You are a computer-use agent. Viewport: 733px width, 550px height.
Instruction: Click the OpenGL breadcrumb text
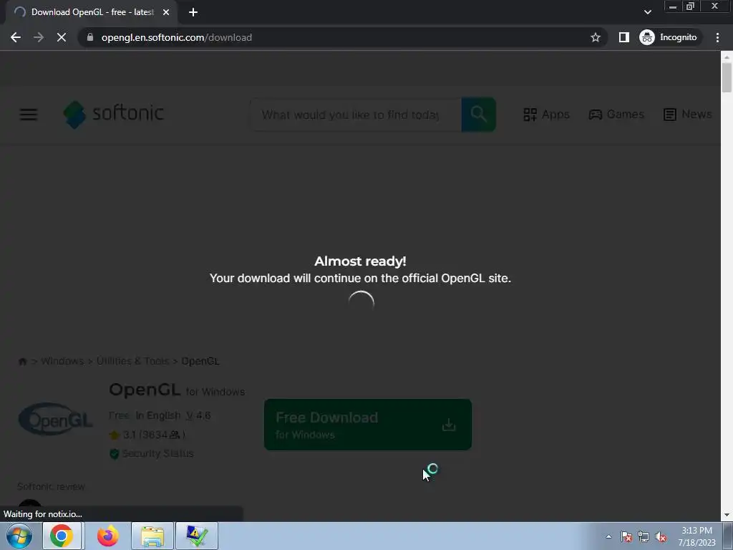point(200,361)
